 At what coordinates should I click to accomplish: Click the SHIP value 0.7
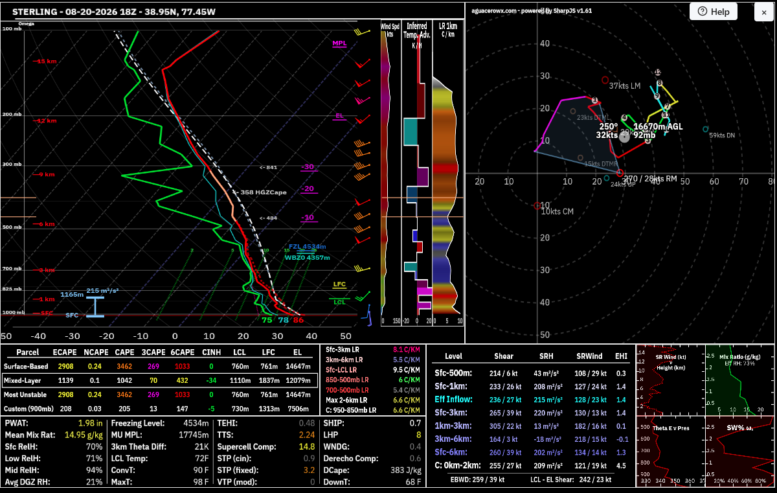pos(416,423)
